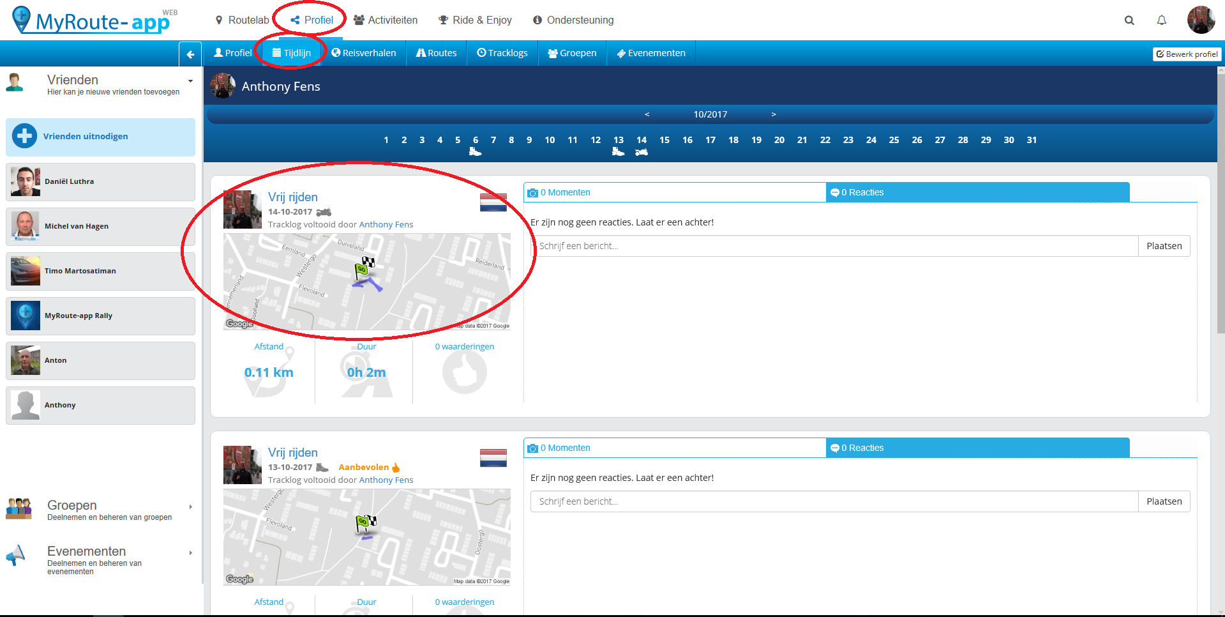Click the boot icon under day 13
This screenshot has height=617, width=1225.
point(618,151)
